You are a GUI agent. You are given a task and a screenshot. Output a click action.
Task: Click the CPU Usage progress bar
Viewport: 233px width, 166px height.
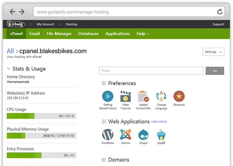(x=41, y=116)
